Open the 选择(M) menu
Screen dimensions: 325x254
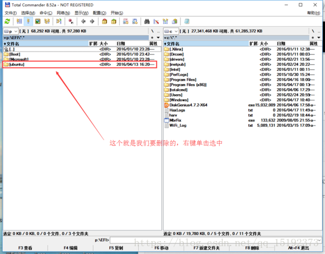coord(28,13)
